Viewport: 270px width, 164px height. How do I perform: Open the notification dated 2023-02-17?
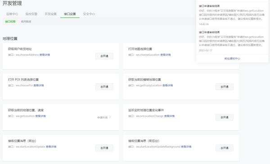(232, 41)
